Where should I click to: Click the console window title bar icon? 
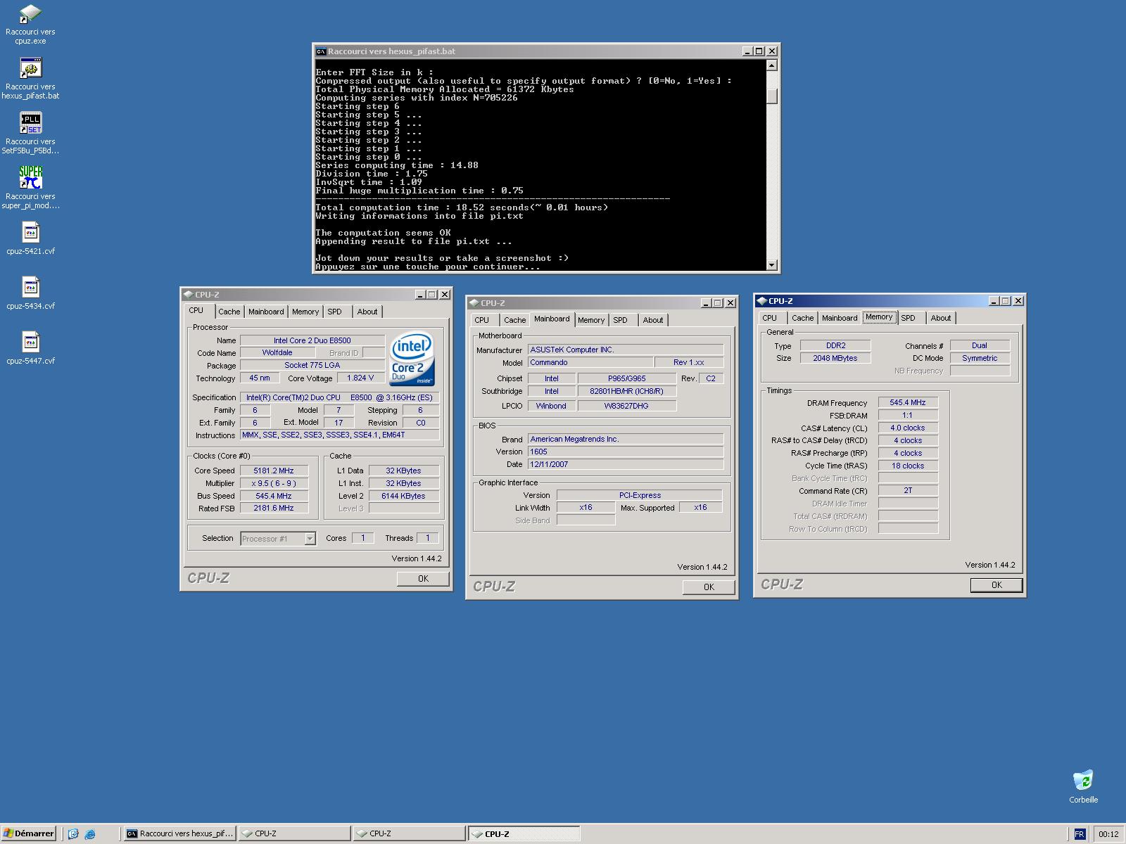pyautogui.click(x=321, y=51)
